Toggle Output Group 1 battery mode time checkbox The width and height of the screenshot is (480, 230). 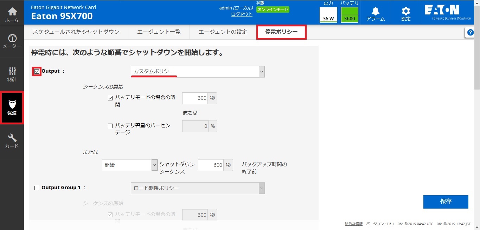(x=110, y=215)
